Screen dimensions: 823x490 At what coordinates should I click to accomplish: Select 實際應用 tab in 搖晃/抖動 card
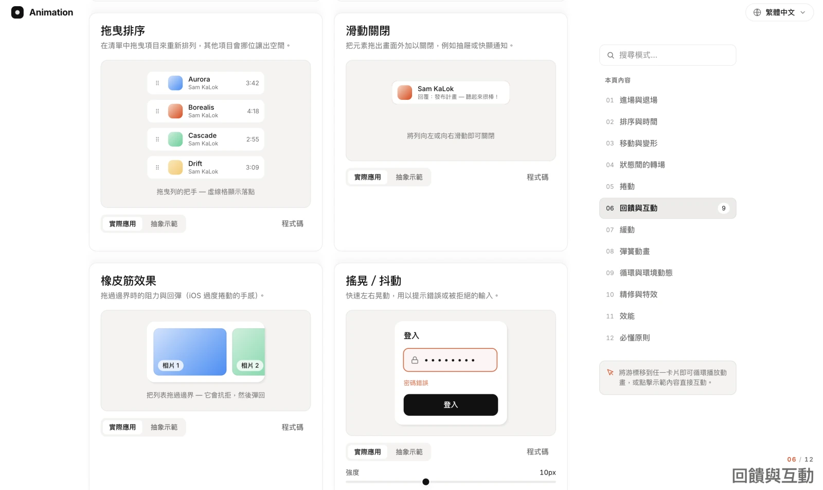coord(368,452)
